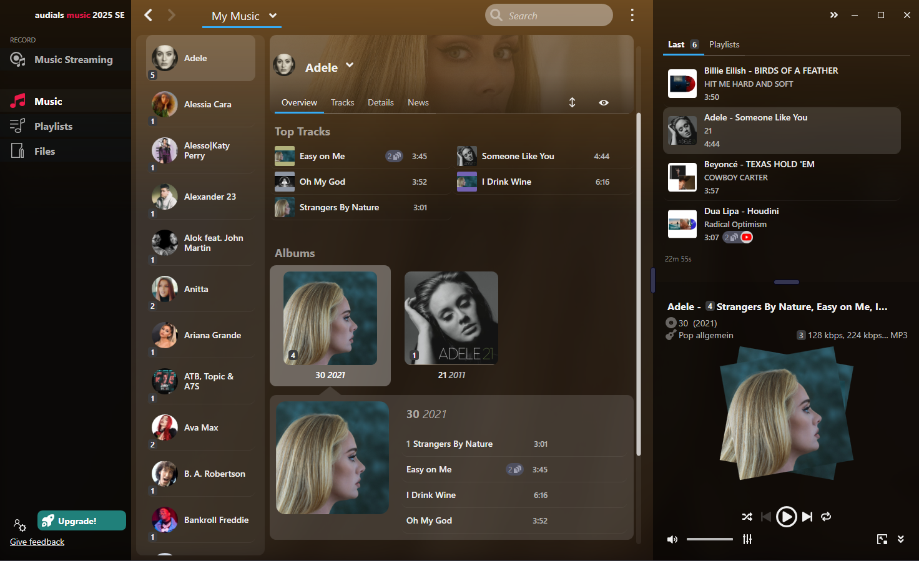Open the Files section in sidebar

pyautogui.click(x=66, y=151)
